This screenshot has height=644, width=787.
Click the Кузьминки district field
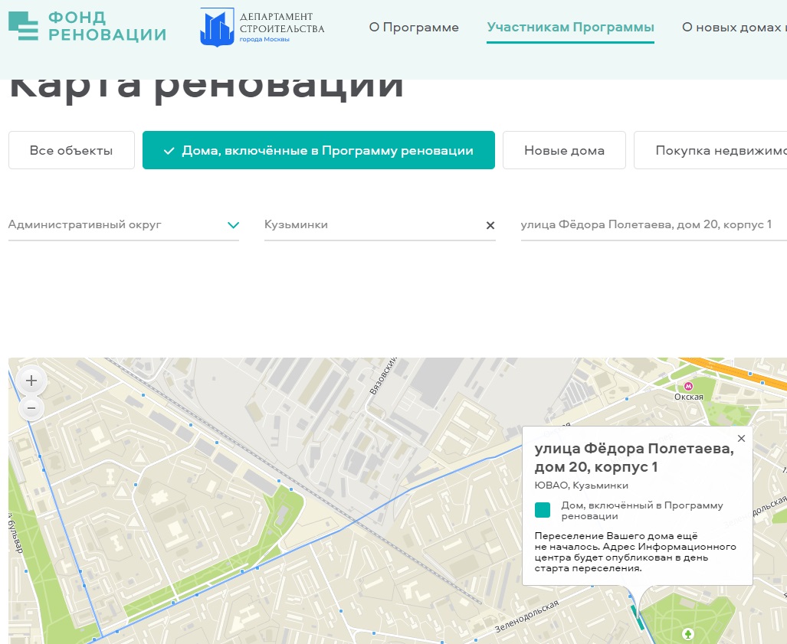point(380,224)
